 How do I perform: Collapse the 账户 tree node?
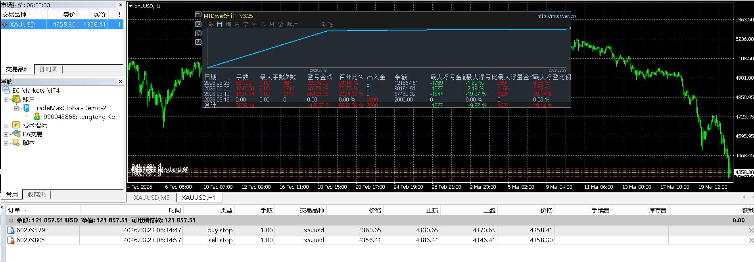[6, 99]
